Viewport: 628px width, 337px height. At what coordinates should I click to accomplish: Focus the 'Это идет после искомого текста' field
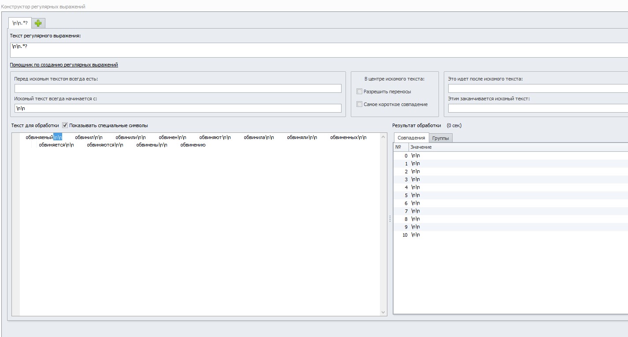pos(538,88)
